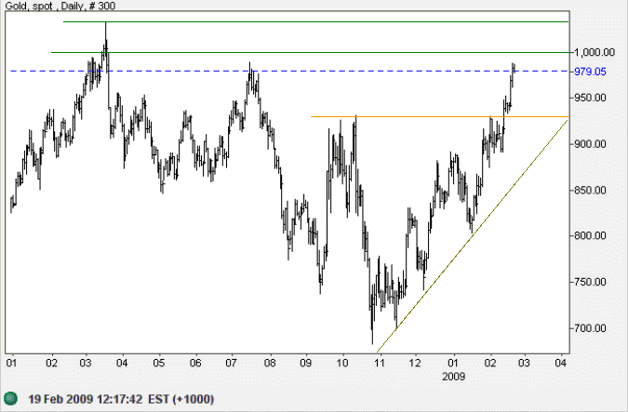Click the '11' month label on time axis

380,363
